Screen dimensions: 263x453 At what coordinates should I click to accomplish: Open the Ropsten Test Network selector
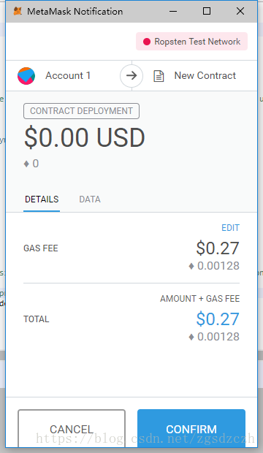click(x=191, y=42)
